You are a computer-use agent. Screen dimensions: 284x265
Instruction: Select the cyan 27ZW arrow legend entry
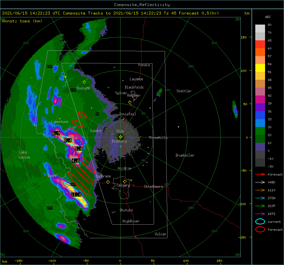pyautogui.click(x=260, y=198)
